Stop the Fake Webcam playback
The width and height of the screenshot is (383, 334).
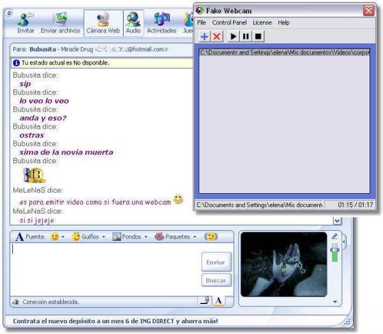[x=258, y=36]
